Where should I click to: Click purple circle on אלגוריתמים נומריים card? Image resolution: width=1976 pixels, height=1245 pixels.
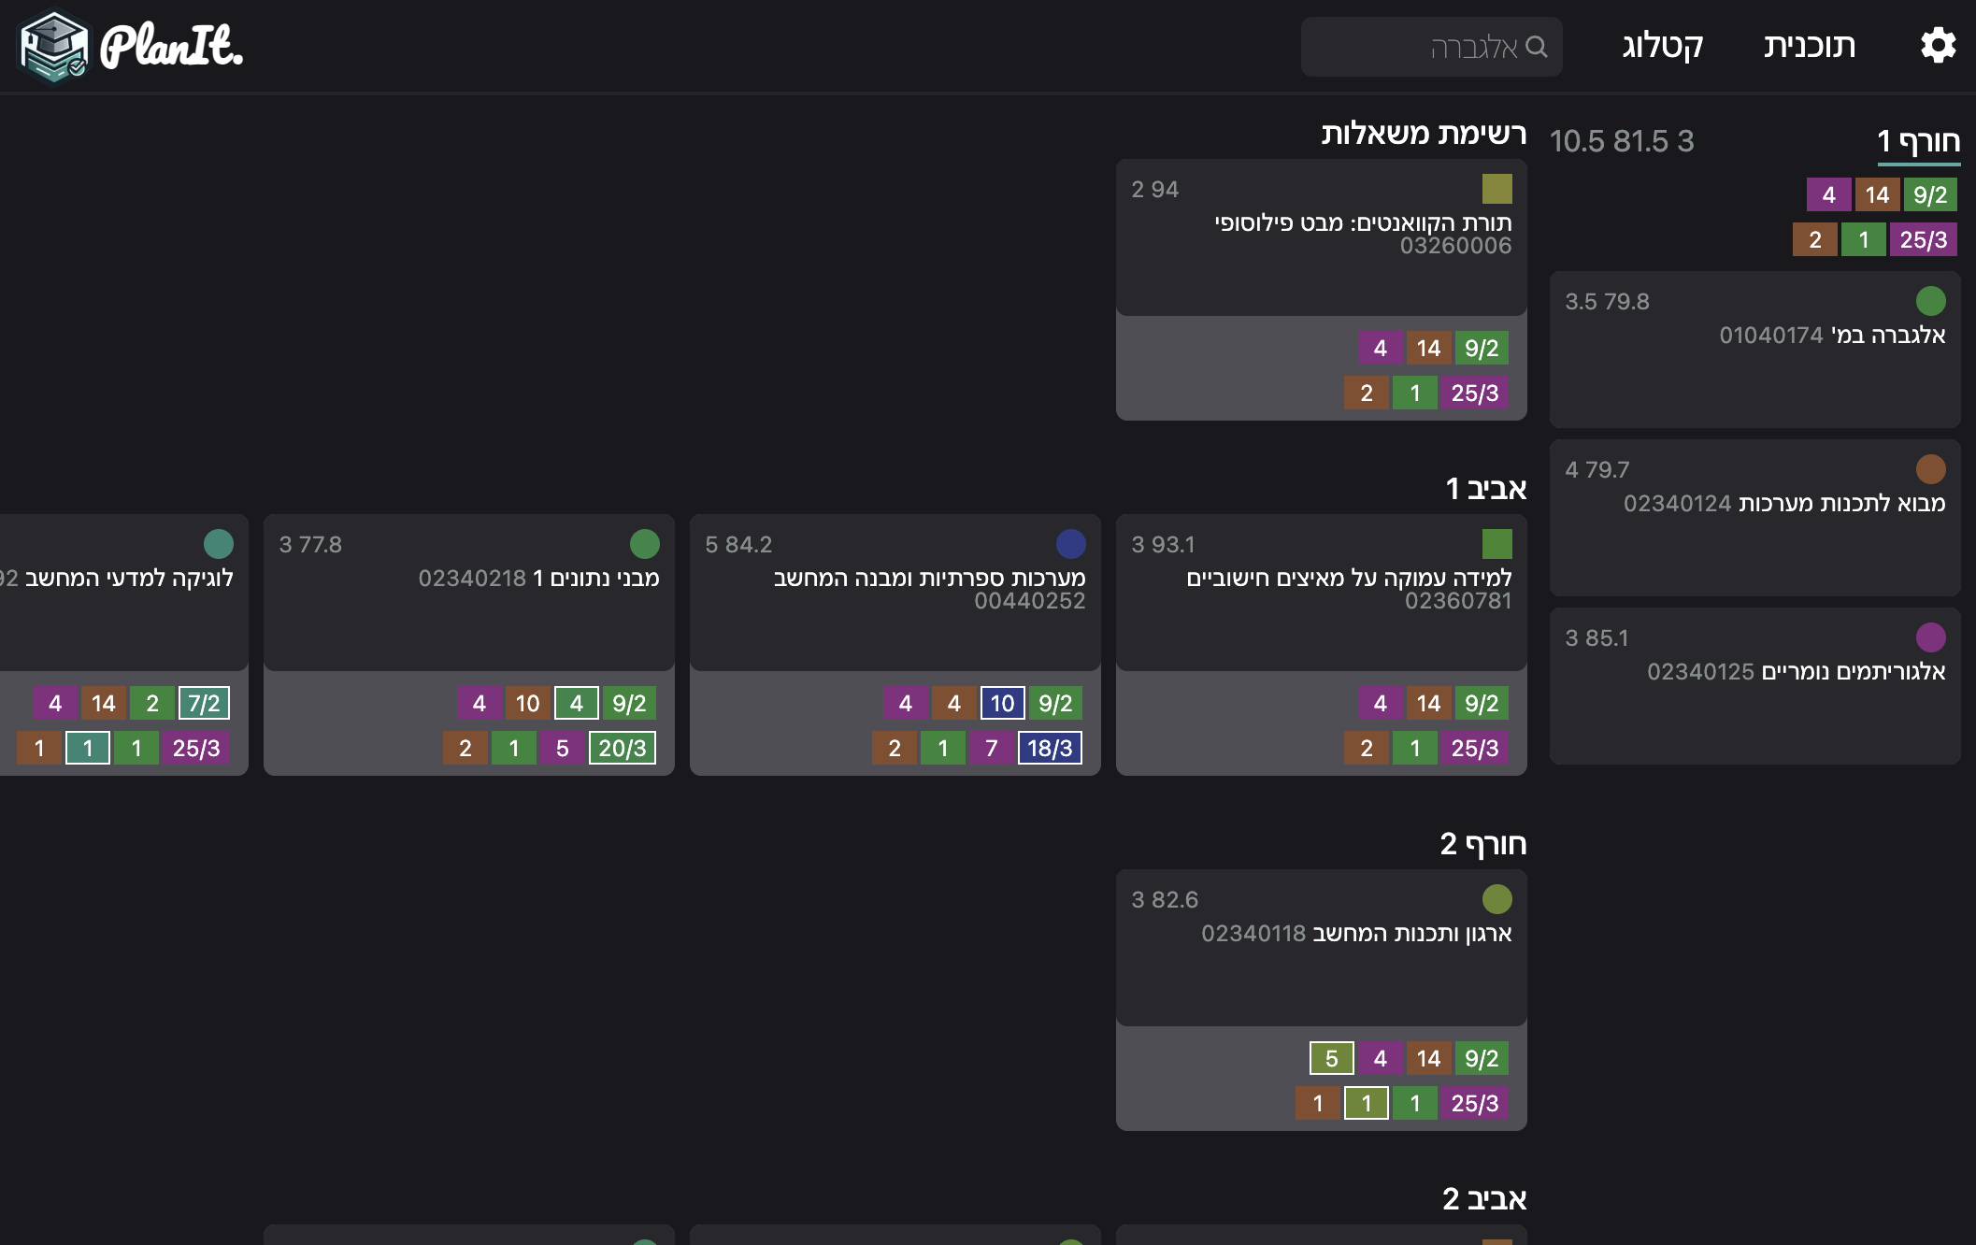pos(1930,637)
